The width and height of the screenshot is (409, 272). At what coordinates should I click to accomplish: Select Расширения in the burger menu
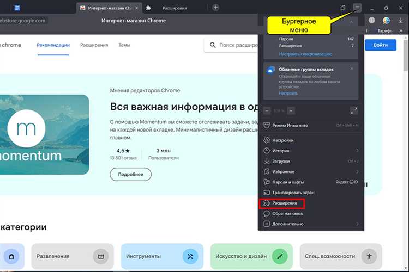pyautogui.click(x=285, y=203)
